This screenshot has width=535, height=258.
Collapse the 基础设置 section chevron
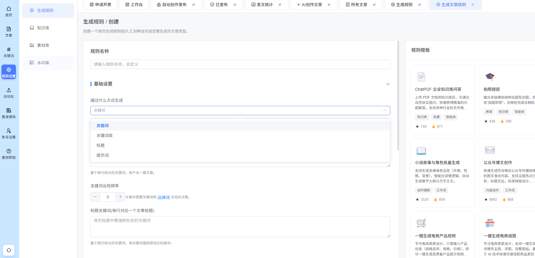[388, 84]
